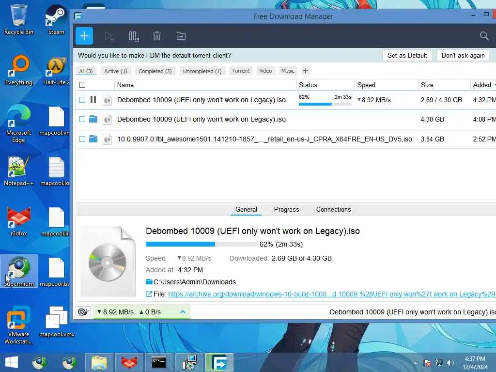The image size is (496, 372).
Task: Switch to Progress details tab
Action: point(287,209)
